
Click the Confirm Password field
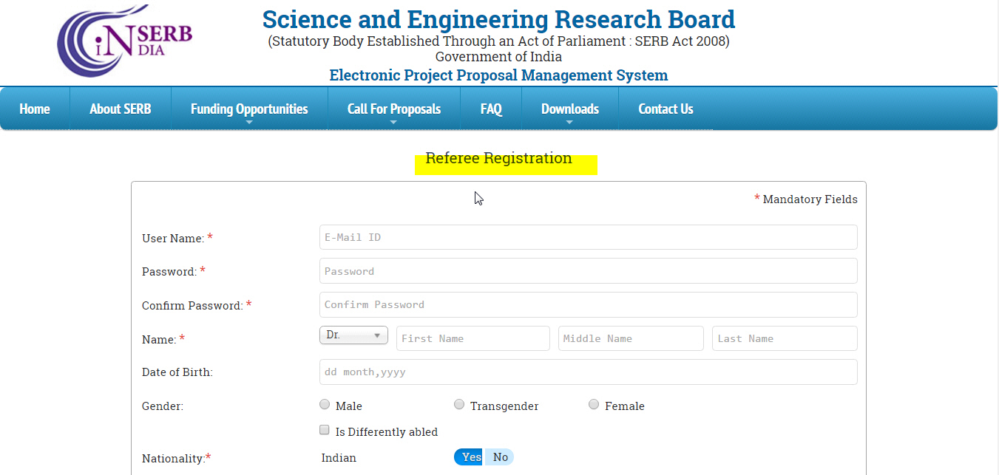tap(588, 304)
